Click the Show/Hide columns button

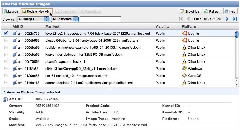tap(190, 11)
